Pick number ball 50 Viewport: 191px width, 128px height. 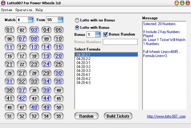[59, 107]
